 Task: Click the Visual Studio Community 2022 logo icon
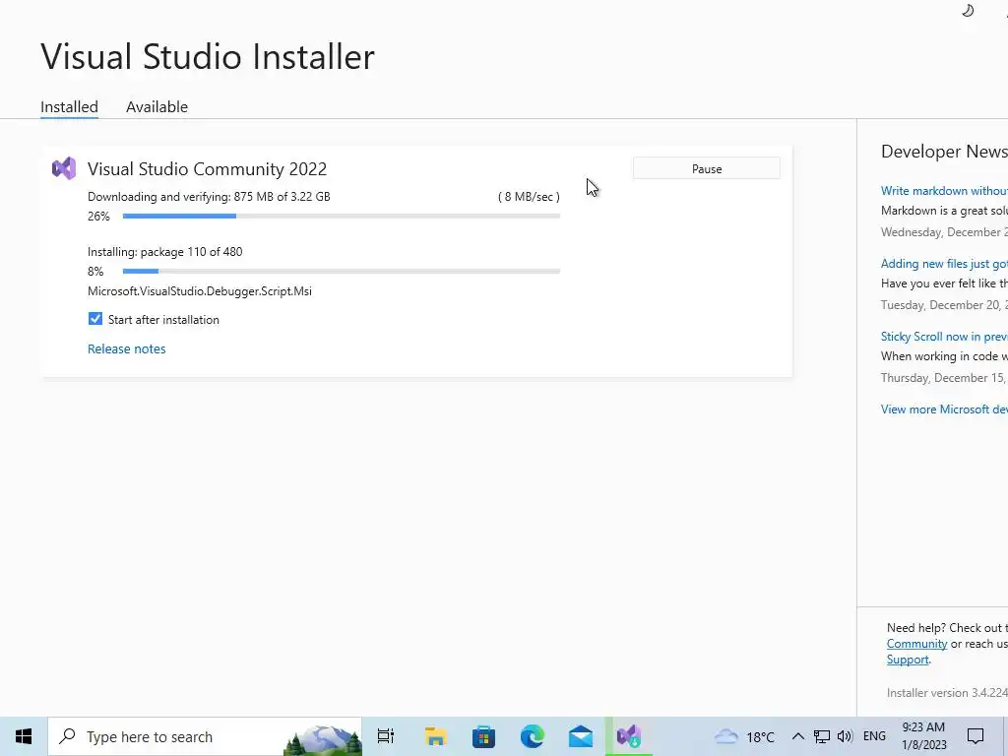tap(64, 169)
